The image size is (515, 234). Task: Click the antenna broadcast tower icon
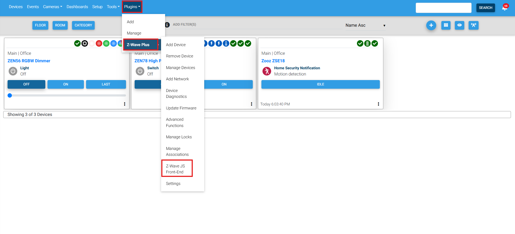pos(473,25)
